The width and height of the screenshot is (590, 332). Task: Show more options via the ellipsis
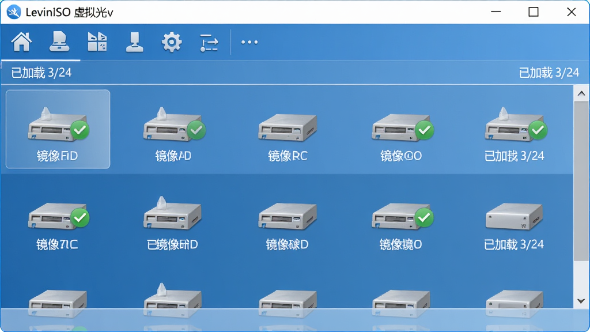tap(249, 42)
